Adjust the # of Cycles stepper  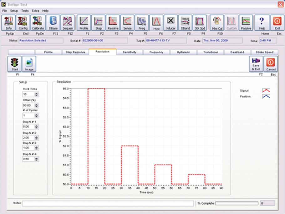(x=37, y=115)
